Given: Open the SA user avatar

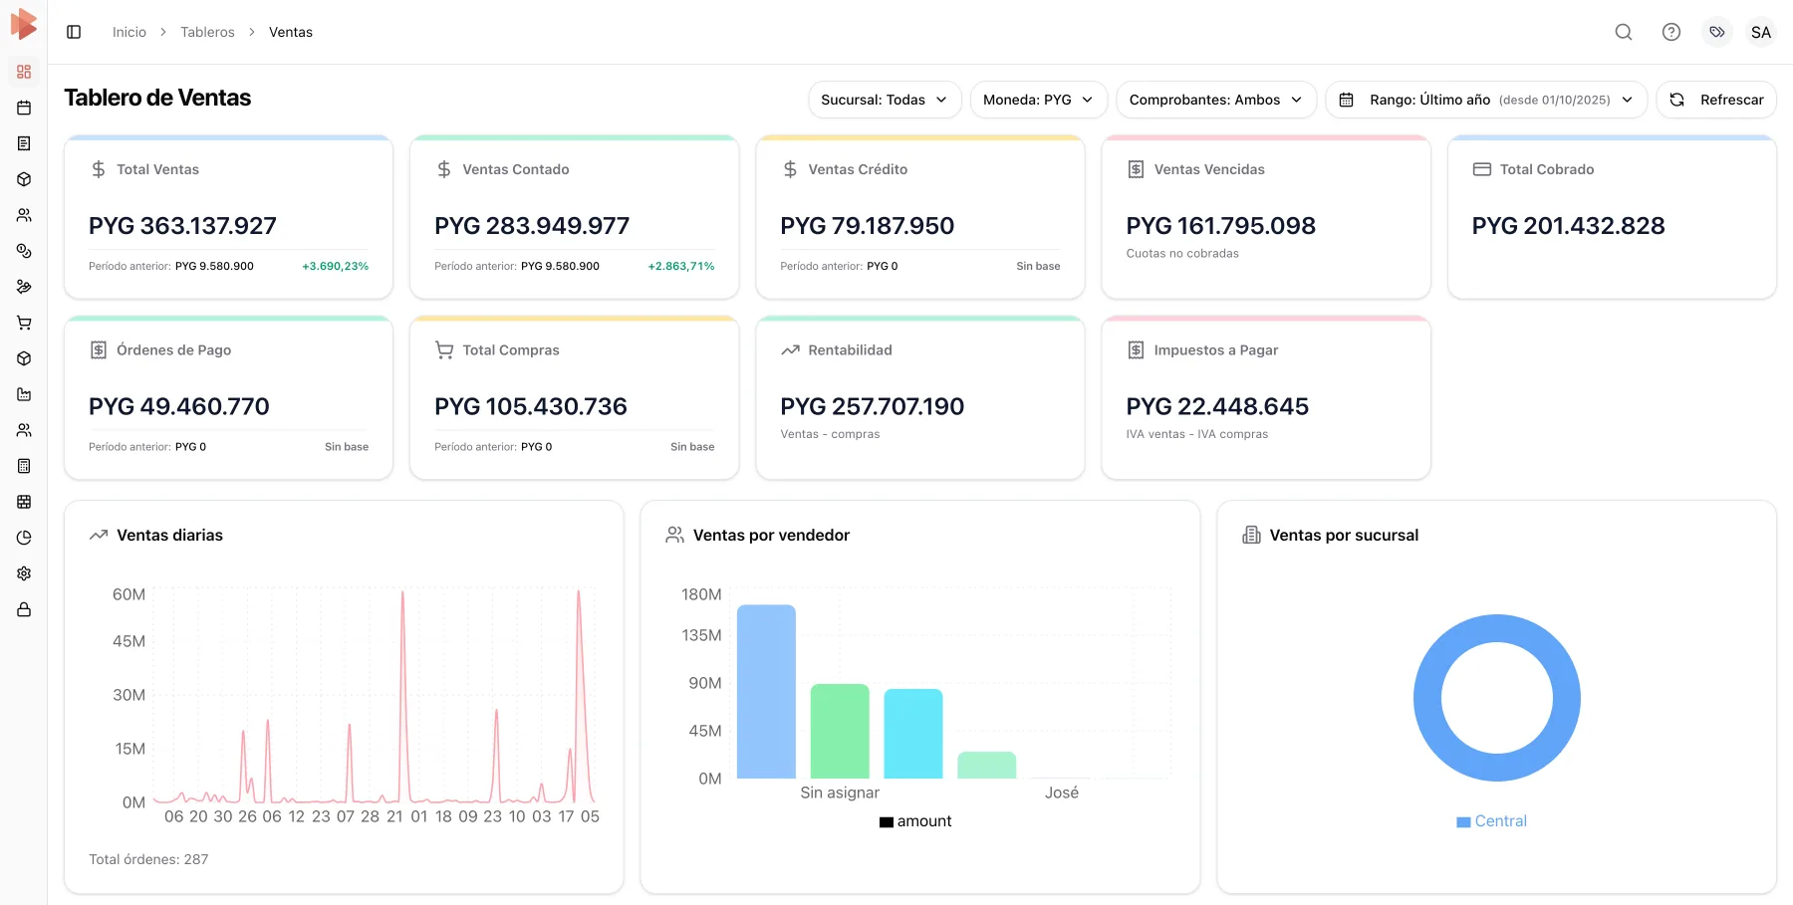Looking at the screenshot, I should coord(1761,32).
